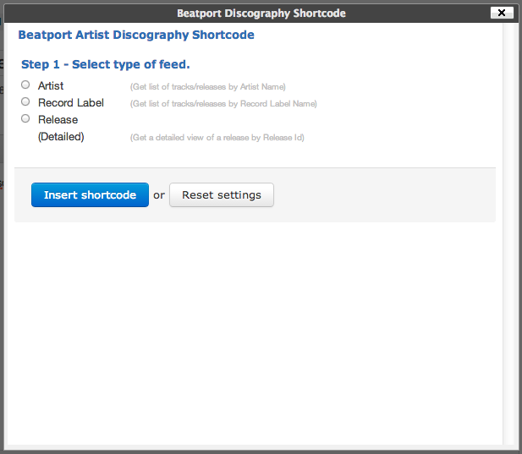Image resolution: width=522 pixels, height=454 pixels.
Task: Click the "(Detailed)" text under Release
Action: click(61, 137)
